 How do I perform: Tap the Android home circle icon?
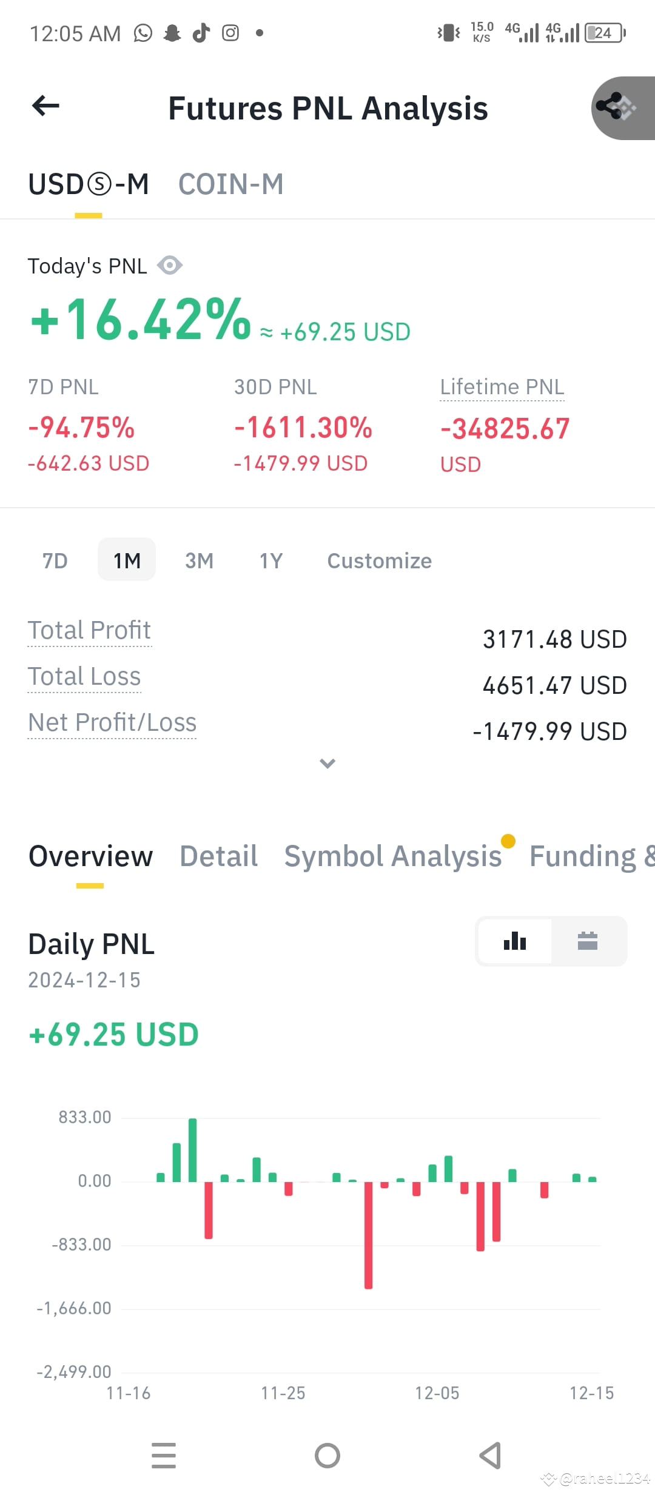pos(327,1456)
